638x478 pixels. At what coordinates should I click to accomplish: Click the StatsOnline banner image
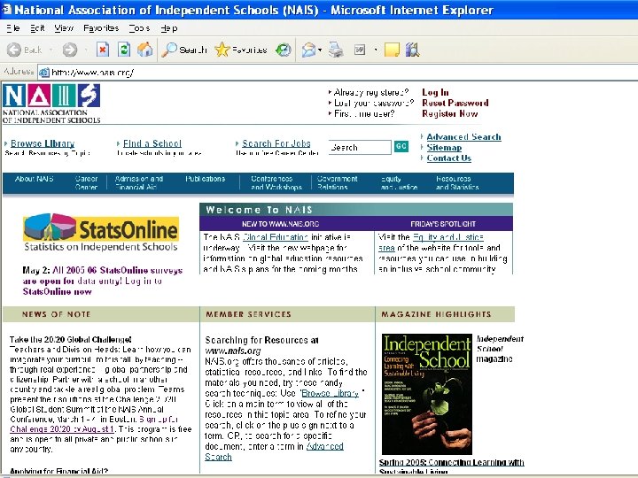coord(101,232)
